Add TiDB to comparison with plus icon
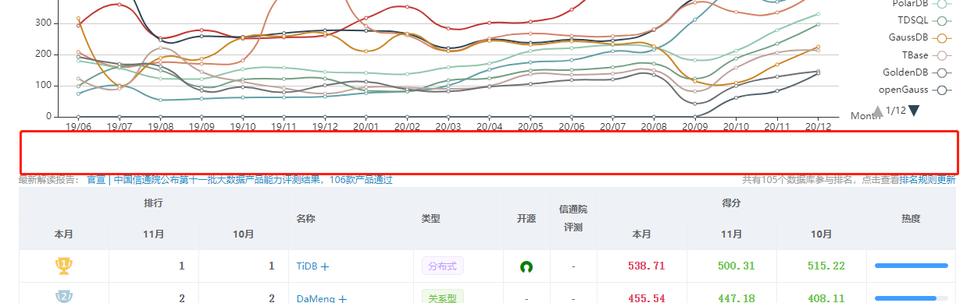 325,266
